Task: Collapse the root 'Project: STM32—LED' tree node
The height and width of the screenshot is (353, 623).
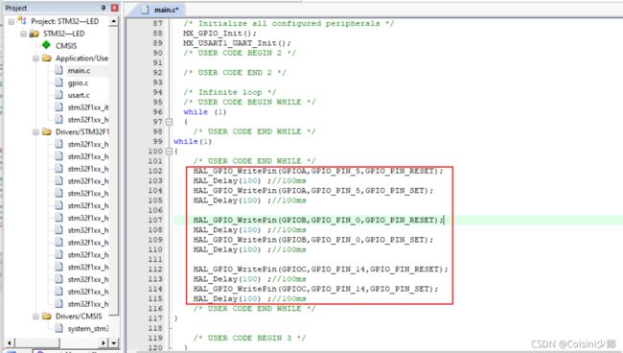Action: [x=12, y=21]
